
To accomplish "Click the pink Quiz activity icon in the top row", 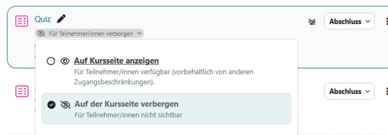I will pyautogui.click(x=22, y=21).
